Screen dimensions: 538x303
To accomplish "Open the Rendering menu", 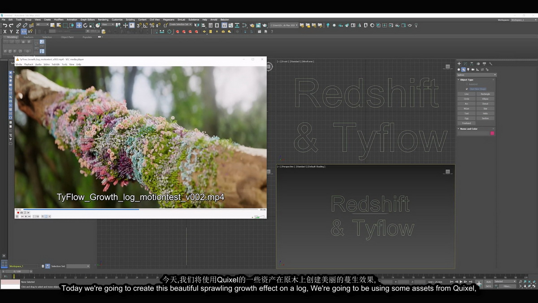I will (x=103, y=20).
